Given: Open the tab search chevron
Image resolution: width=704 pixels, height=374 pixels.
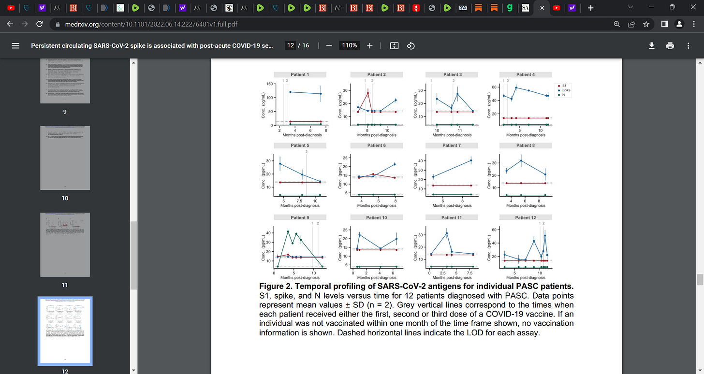Looking at the screenshot, I should [x=630, y=7].
